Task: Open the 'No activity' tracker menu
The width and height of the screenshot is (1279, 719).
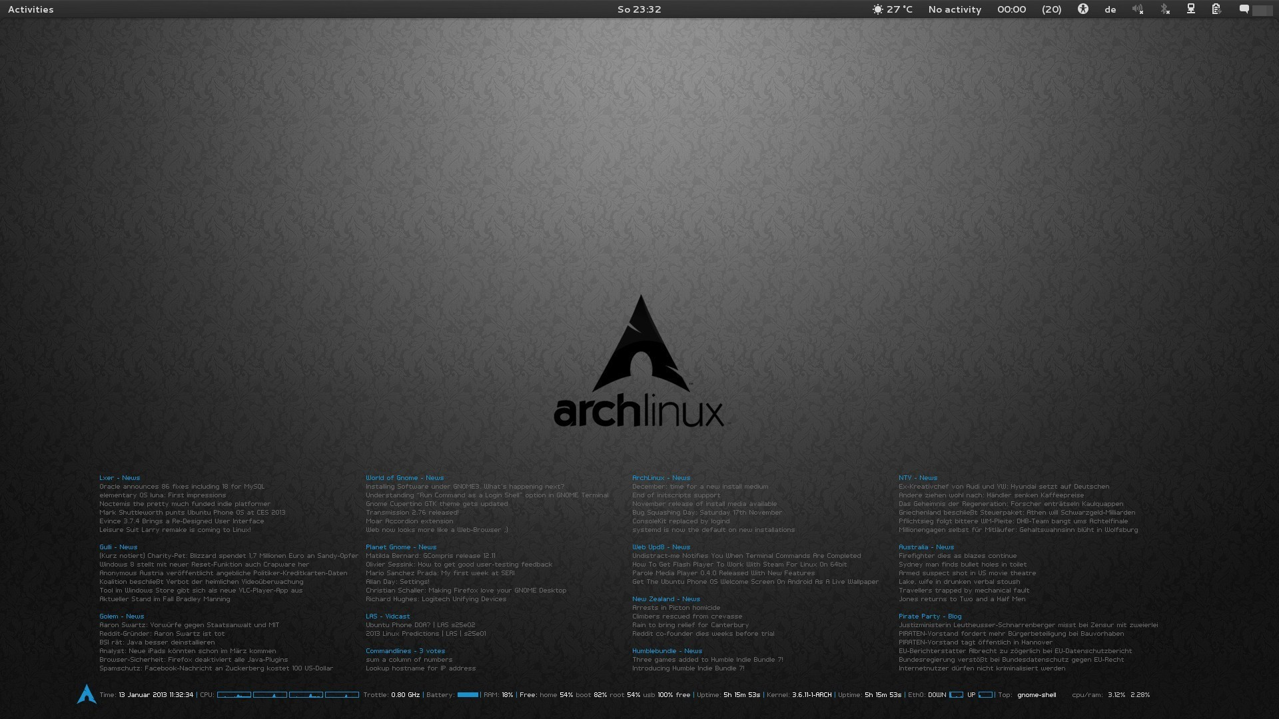Action: [955, 9]
